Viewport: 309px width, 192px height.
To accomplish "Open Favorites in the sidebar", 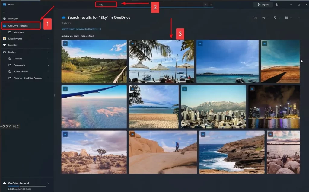I will (x=13, y=45).
